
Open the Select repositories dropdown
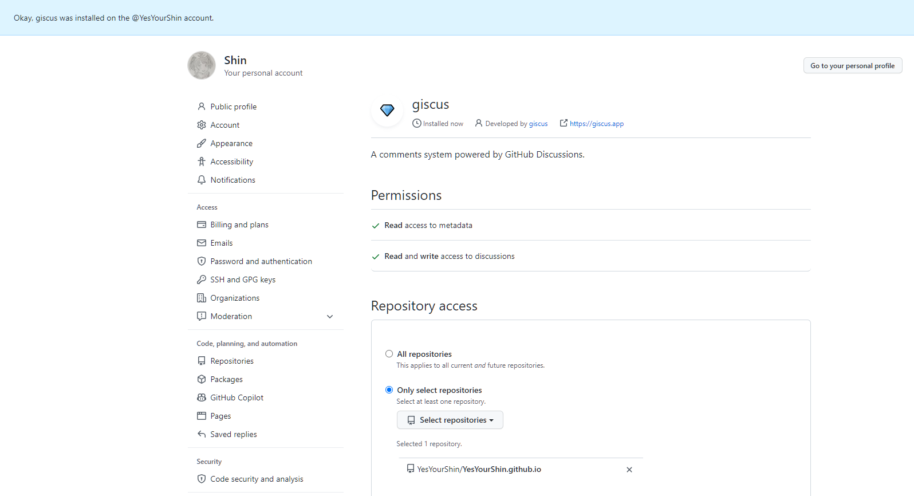[x=450, y=420]
